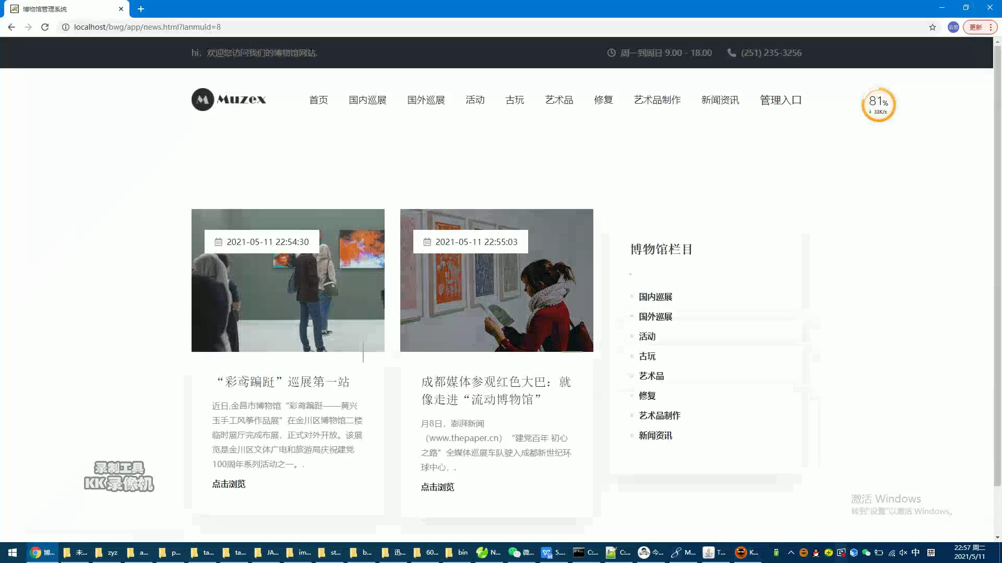Bookmark this page with star icon

[932, 27]
